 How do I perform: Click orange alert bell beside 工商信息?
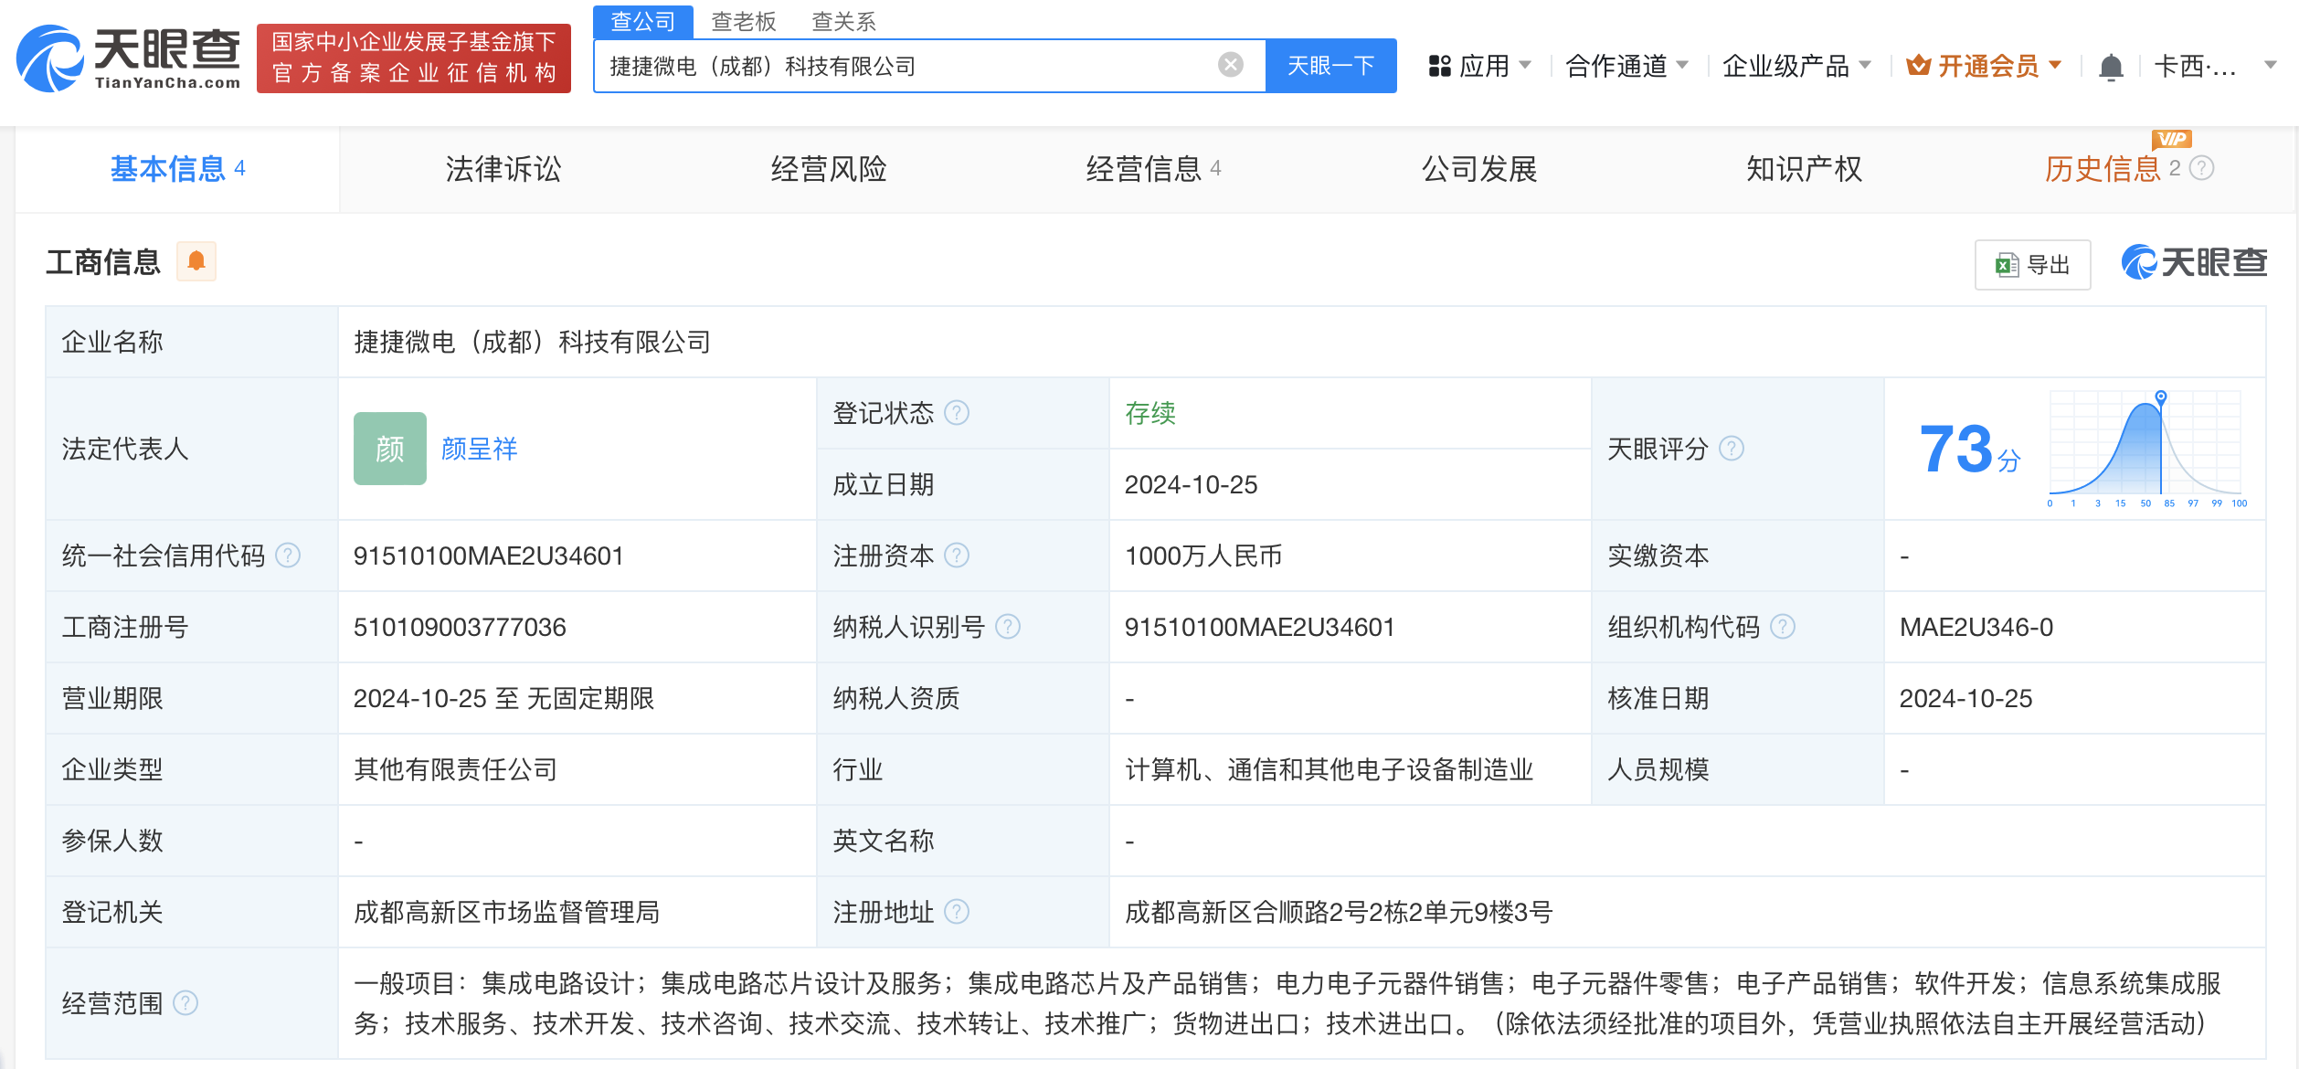(196, 262)
